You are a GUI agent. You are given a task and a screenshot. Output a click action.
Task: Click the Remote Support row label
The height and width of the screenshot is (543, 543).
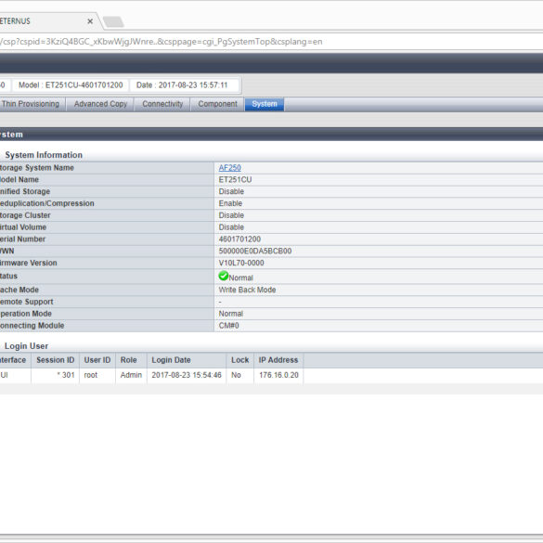point(27,302)
